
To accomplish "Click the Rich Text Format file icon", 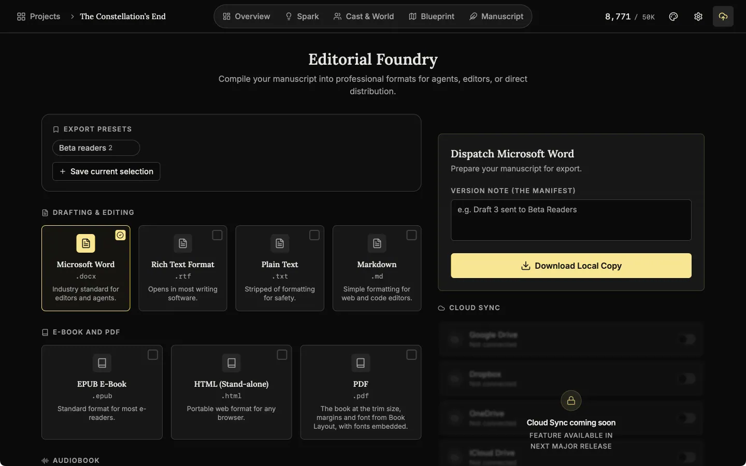I will coord(183,243).
